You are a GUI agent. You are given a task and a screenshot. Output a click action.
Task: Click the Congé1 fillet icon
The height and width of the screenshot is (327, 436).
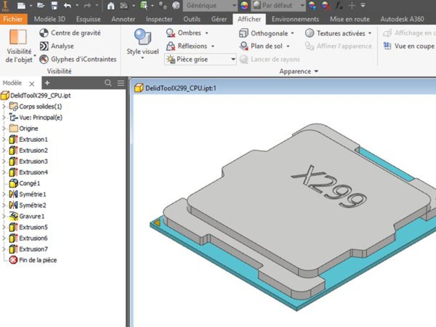click(x=13, y=183)
